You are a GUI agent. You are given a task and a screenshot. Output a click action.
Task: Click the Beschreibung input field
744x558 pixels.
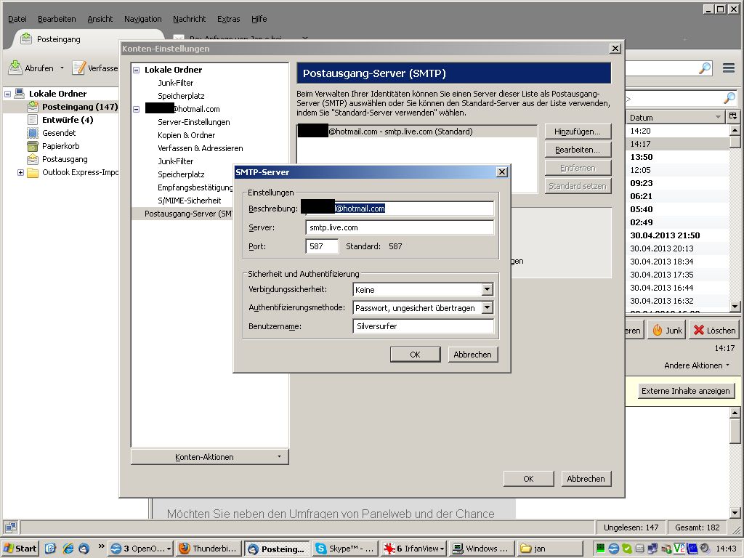click(399, 209)
